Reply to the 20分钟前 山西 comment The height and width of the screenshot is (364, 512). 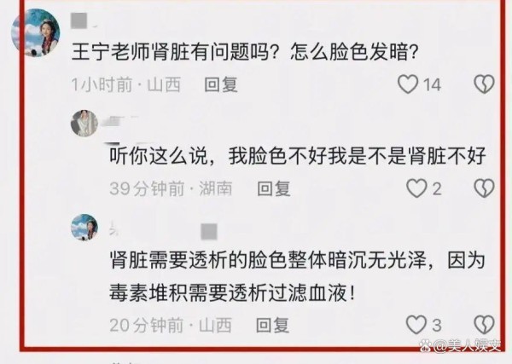click(x=273, y=325)
